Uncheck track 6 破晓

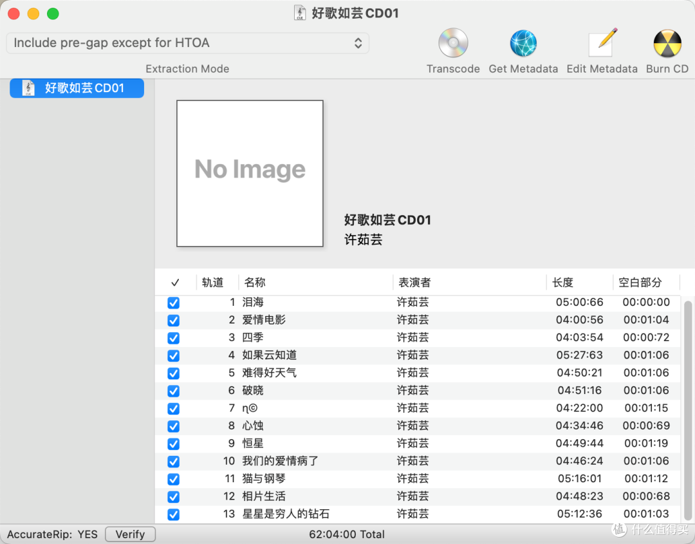173,391
